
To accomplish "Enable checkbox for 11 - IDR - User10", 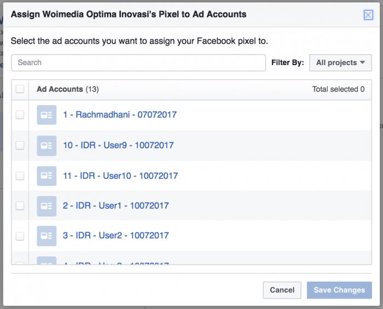I will click(20, 176).
